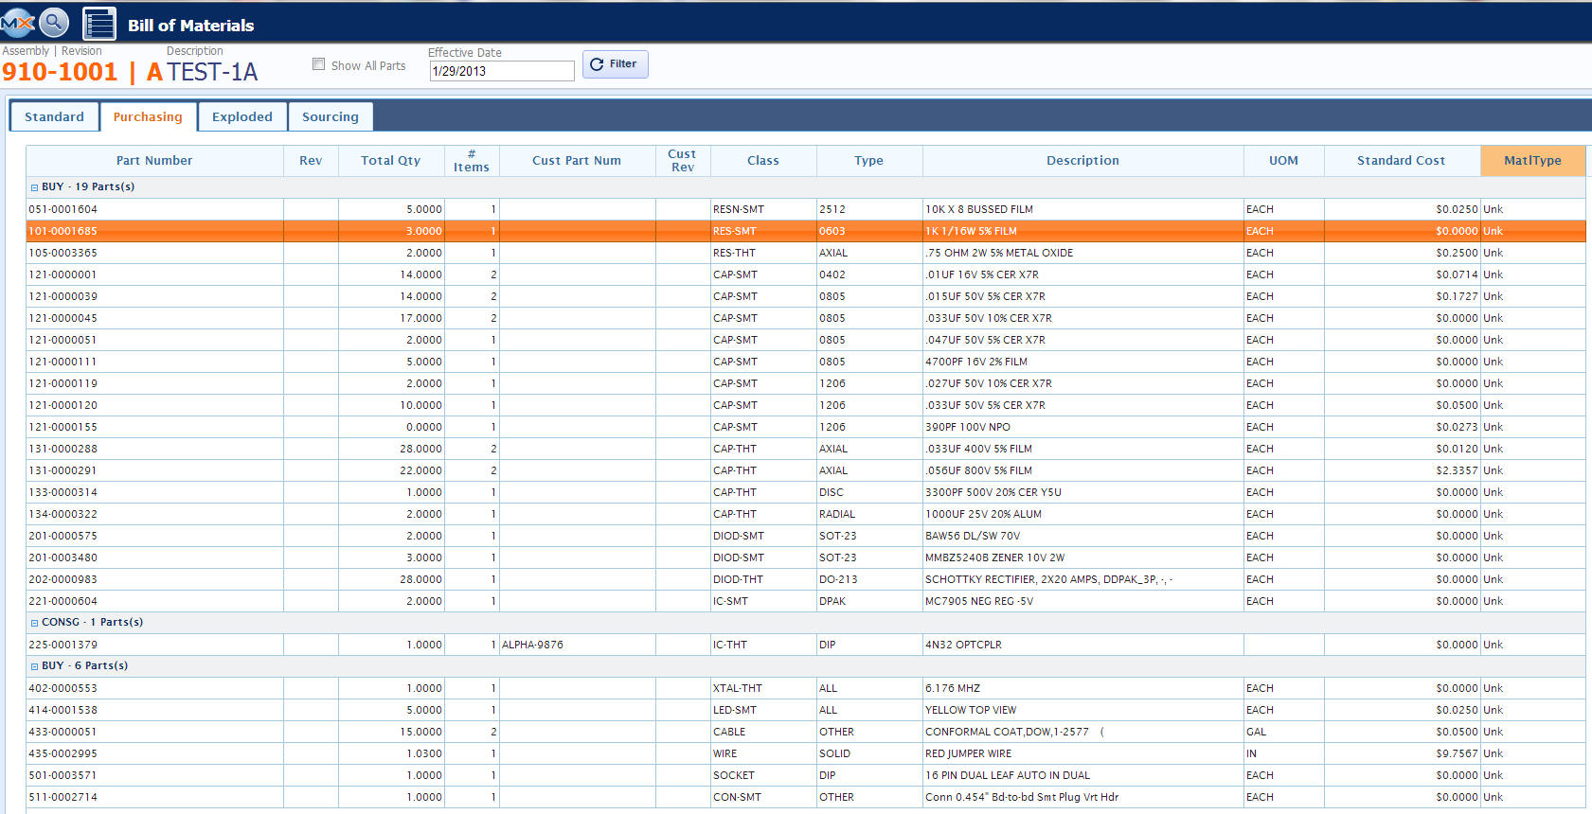Select part number 131-0000291
1592x814 pixels.
[63, 470]
